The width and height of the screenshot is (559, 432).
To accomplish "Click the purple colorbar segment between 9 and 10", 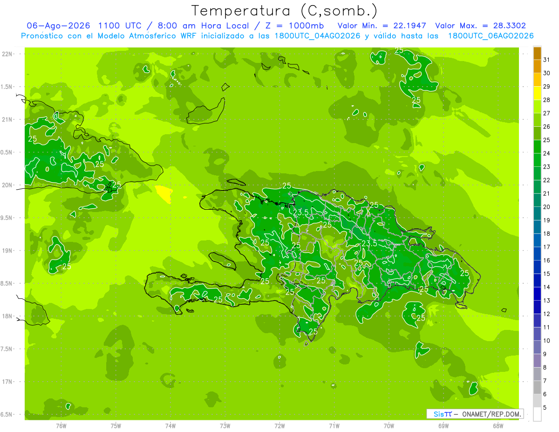I will tap(537, 347).
